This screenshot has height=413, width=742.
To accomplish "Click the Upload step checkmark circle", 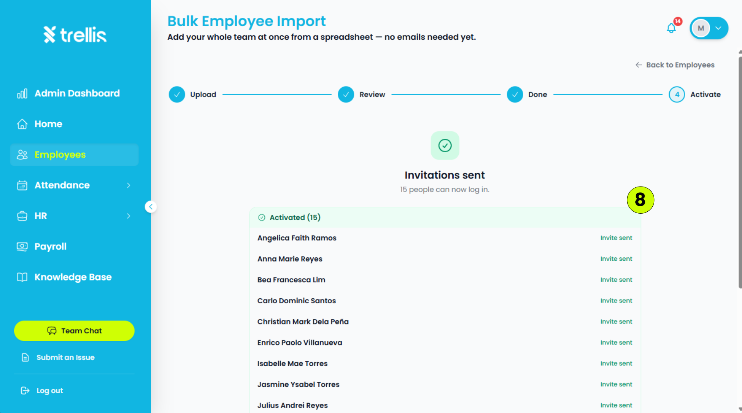I will pyautogui.click(x=177, y=94).
